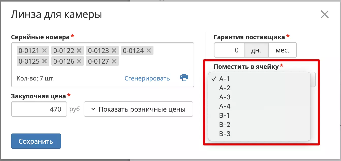Click the printer icon for serial numbers
The width and height of the screenshot is (341, 161).
point(184,78)
